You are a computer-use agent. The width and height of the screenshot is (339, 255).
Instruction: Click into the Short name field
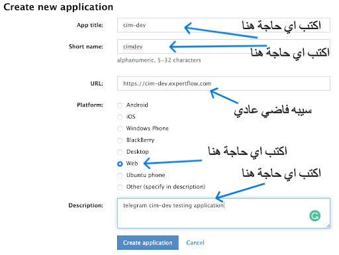coord(224,46)
